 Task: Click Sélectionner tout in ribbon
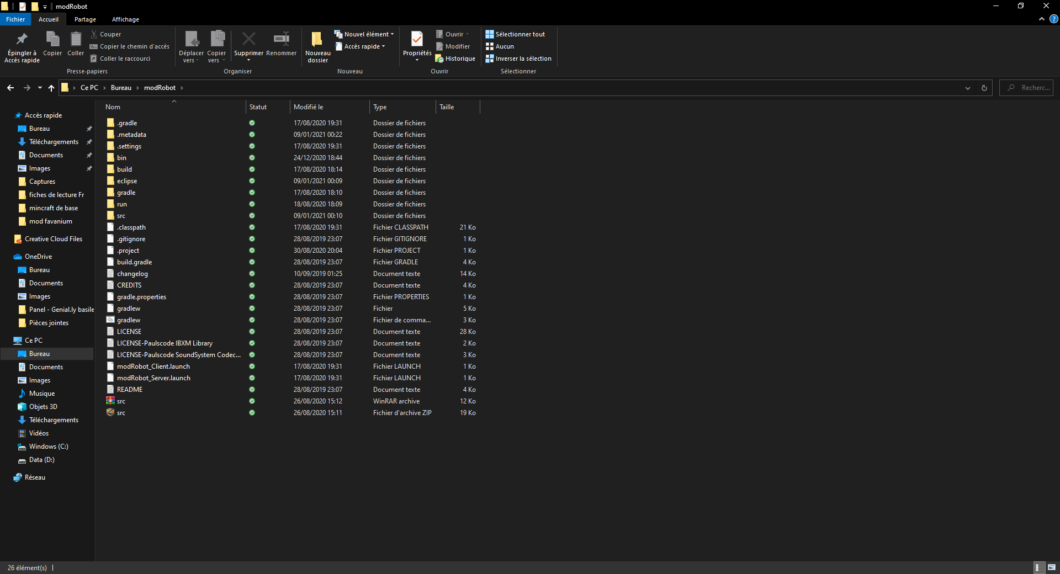pos(515,34)
